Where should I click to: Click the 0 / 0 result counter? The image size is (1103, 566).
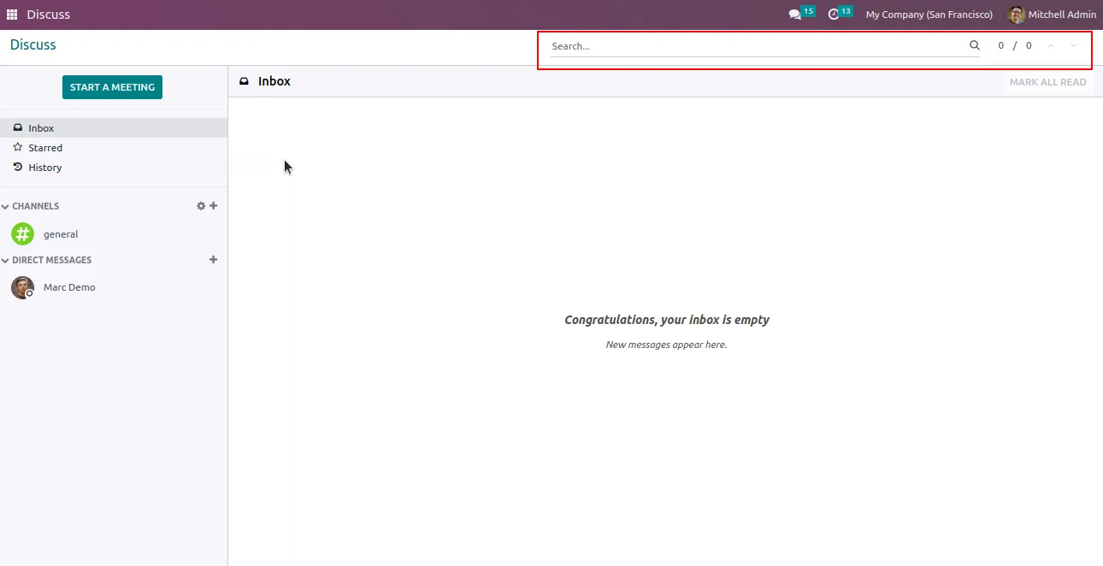1015,46
